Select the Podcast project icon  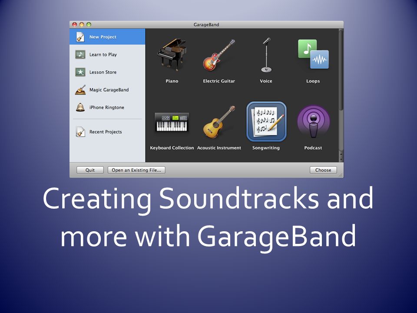pyautogui.click(x=313, y=122)
